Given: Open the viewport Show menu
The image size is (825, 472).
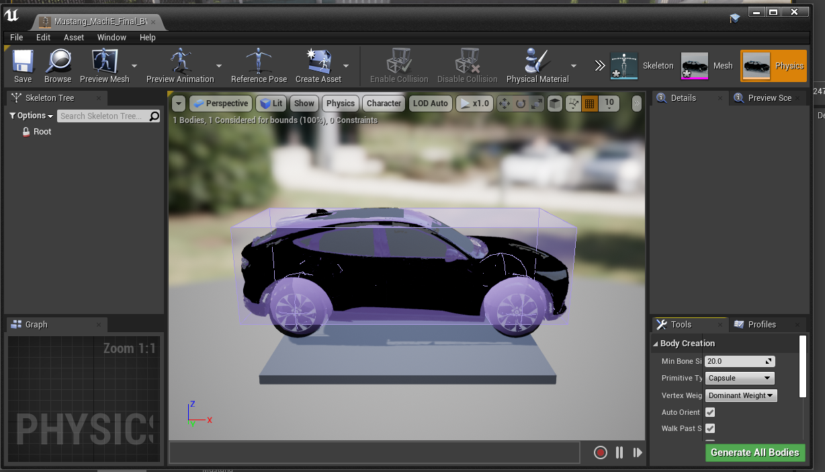Looking at the screenshot, I should (x=304, y=104).
